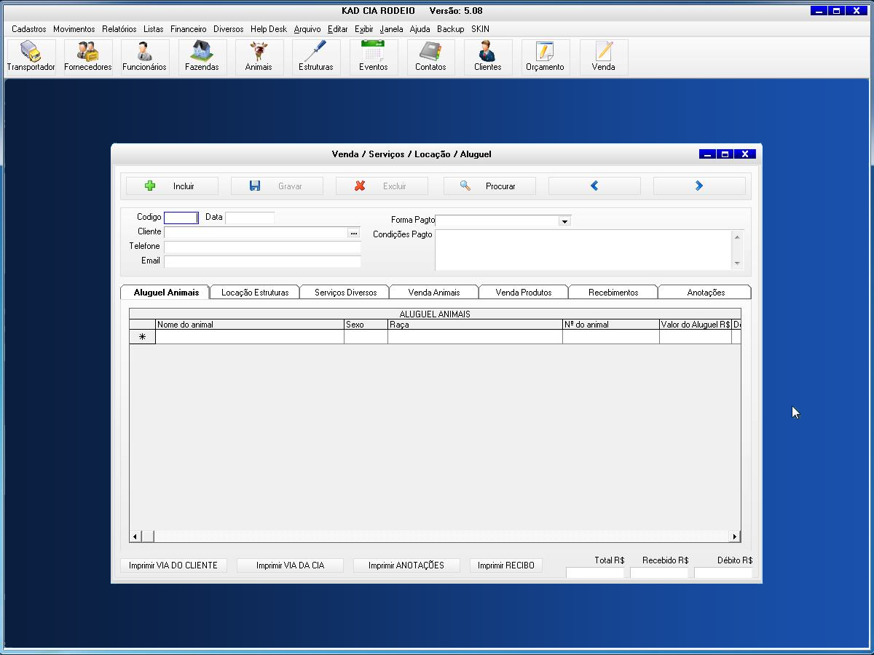Click the Procurar search button
The image size is (874, 655).
coord(489,186)
